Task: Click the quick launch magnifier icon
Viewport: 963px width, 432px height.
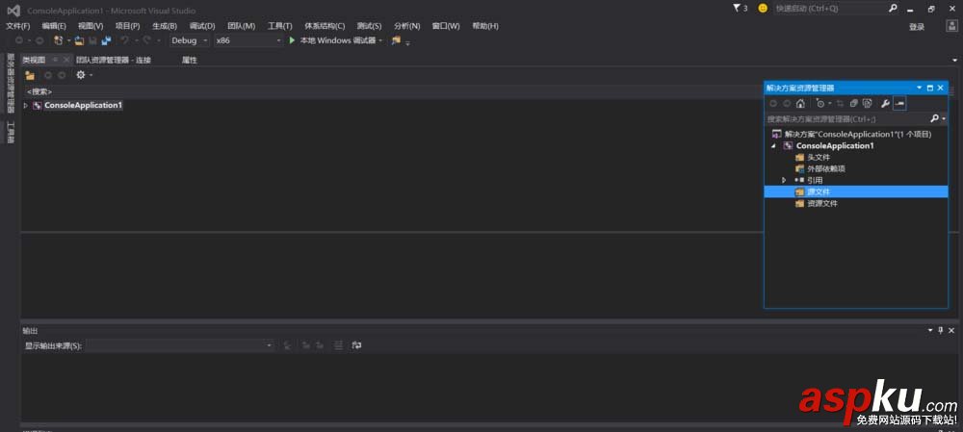Action: pyautogui.click(x=893, y=8)
